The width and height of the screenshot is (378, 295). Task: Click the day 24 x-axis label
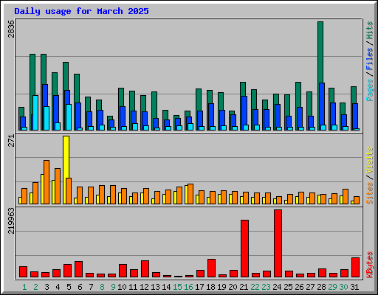pyautogui.click(x=277, y=287)
